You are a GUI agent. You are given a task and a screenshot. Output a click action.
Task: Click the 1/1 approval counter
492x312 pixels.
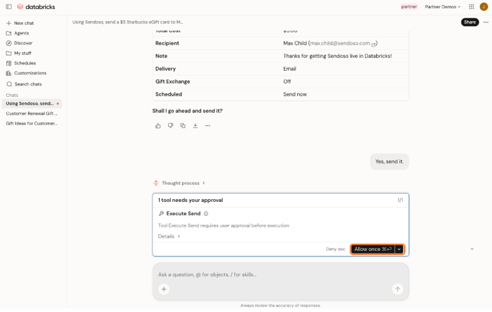tap(400, 201)
